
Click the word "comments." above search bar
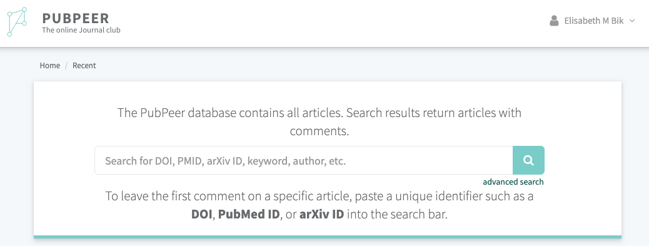pos(319,131)
